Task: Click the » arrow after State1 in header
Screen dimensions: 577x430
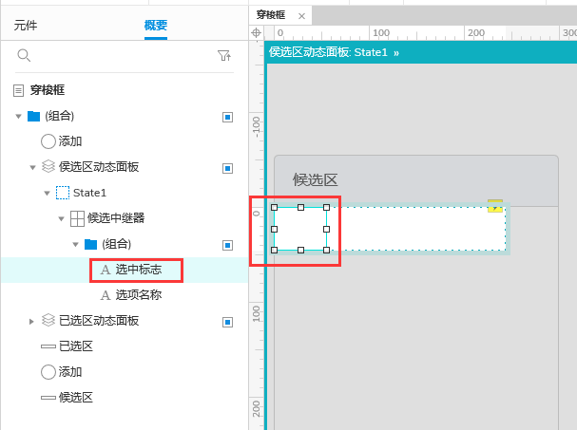Action: coord(396,53)
